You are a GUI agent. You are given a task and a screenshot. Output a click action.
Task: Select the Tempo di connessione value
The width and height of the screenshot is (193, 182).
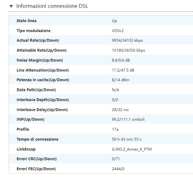pyautogui.click(x=126, y=139)
